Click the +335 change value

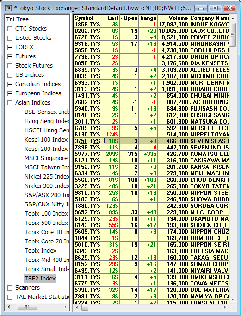click(x=150, y=154)
